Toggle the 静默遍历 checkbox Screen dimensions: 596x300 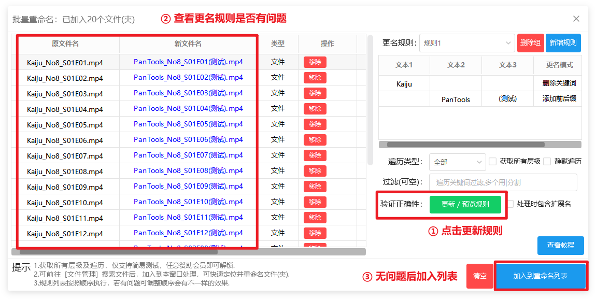click(547, 162)
